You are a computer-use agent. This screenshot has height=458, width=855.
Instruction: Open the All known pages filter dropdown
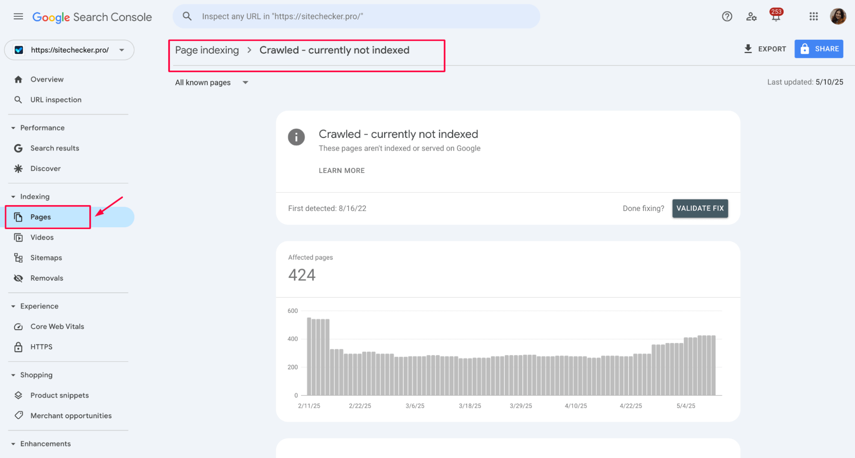212,83
